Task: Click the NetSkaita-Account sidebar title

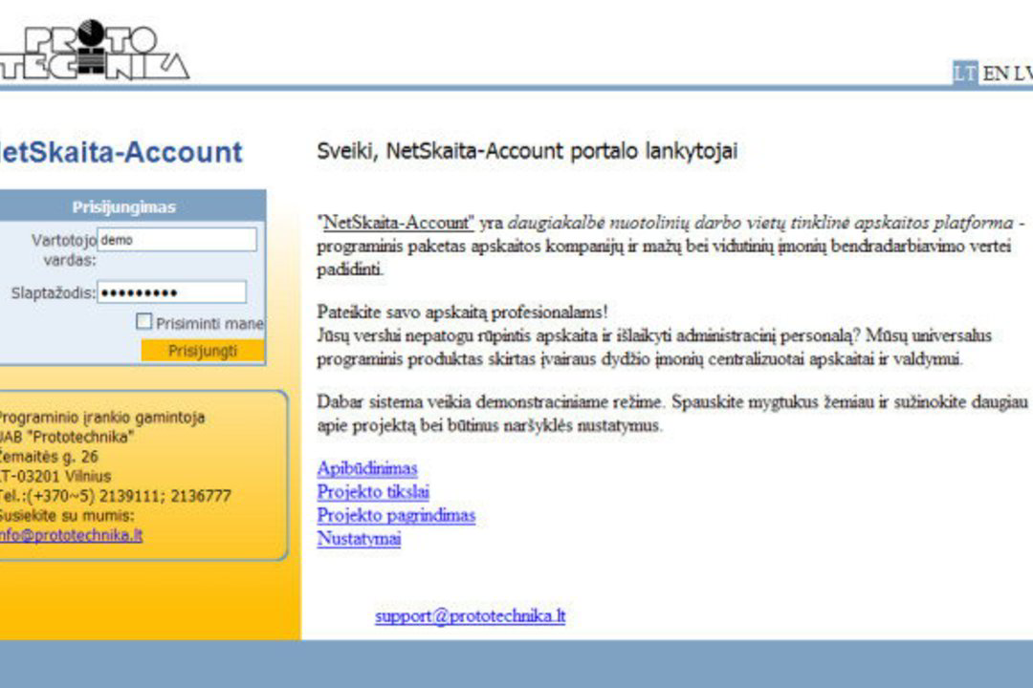Action: coord(121,152)
